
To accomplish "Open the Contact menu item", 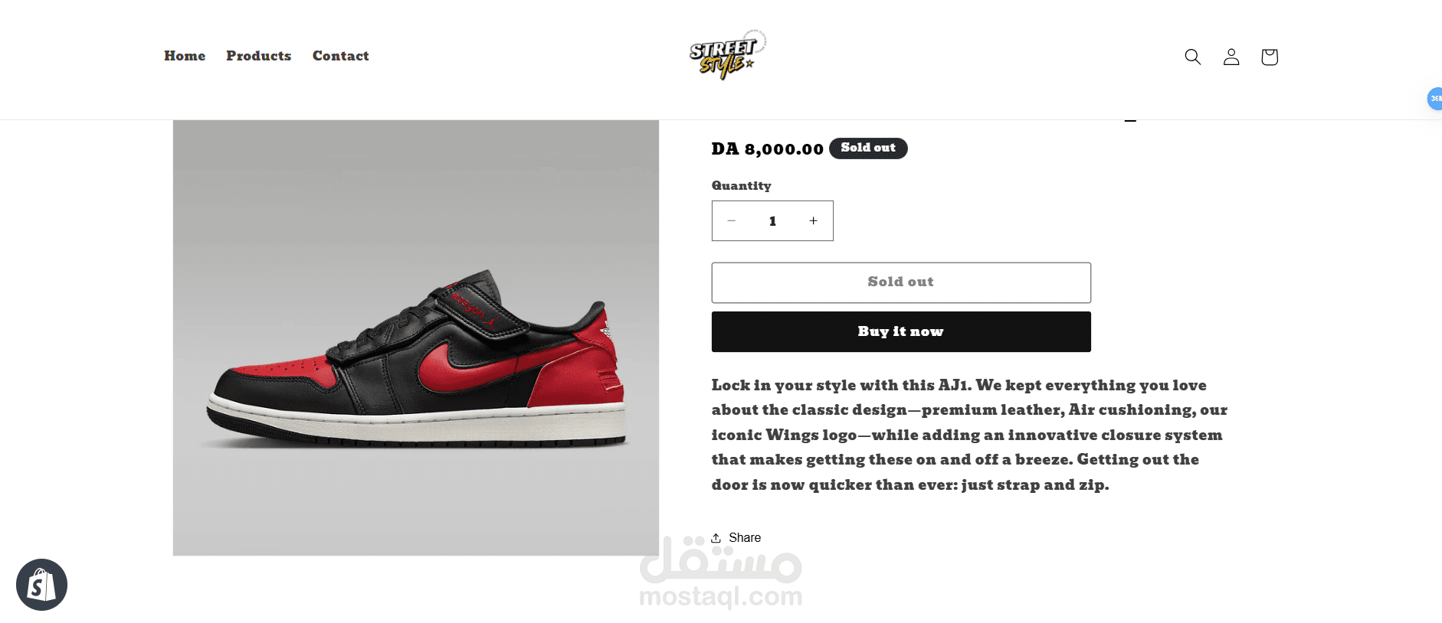I will [341, 56].
